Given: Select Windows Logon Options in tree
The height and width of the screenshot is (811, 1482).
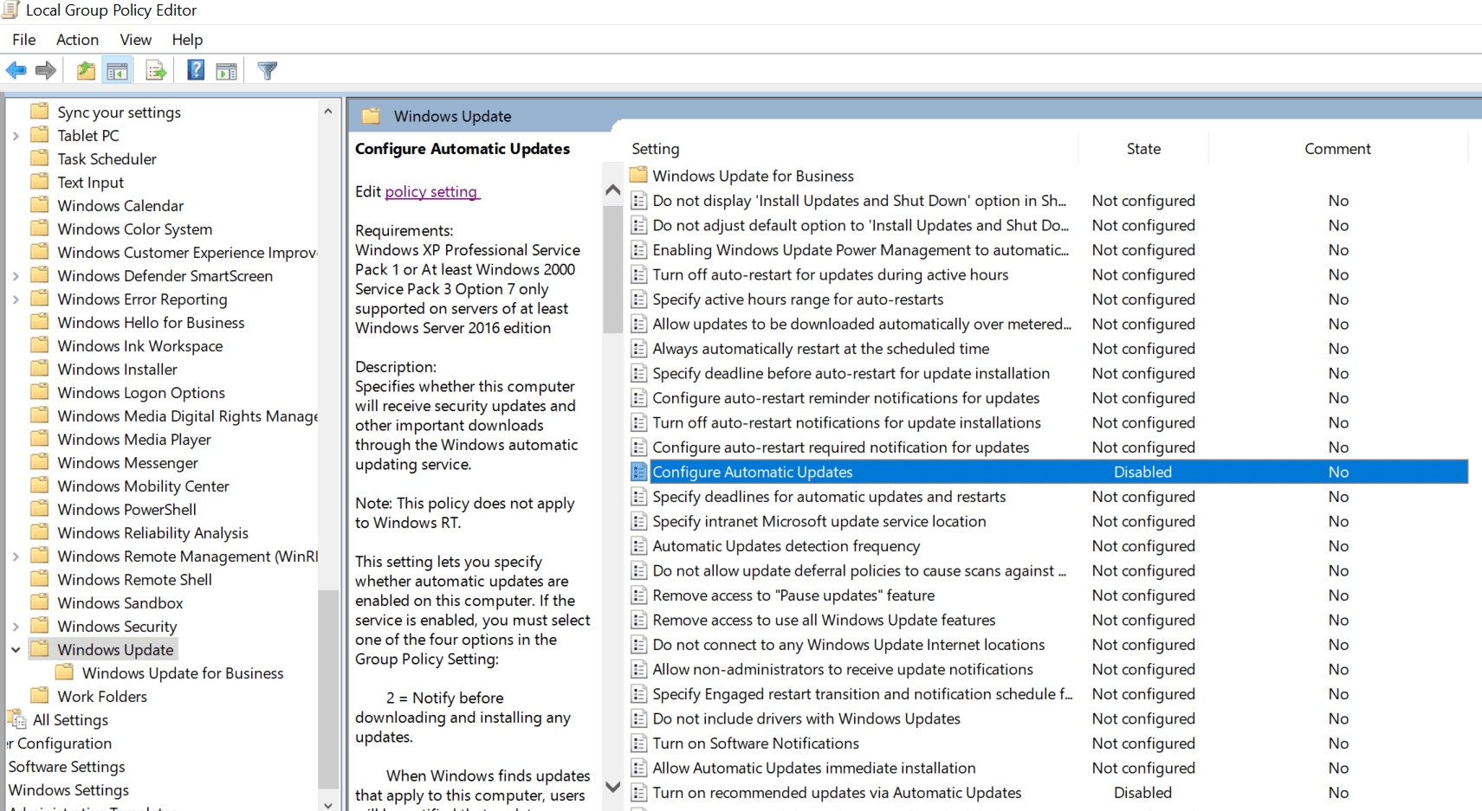Looking at the screenshot, I should pos(141,392).
